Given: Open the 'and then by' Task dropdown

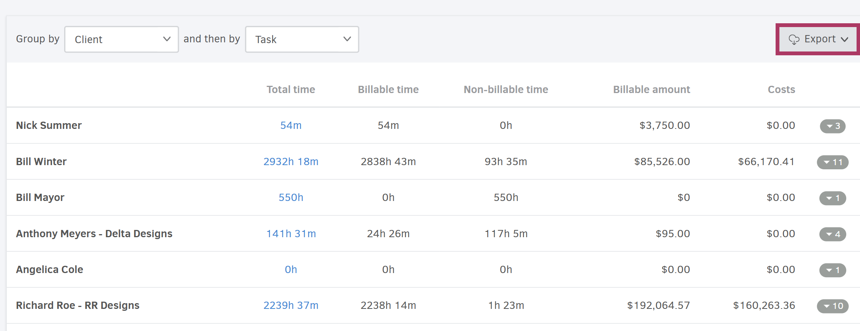Looking at the screenshot, I should [302, 39].
